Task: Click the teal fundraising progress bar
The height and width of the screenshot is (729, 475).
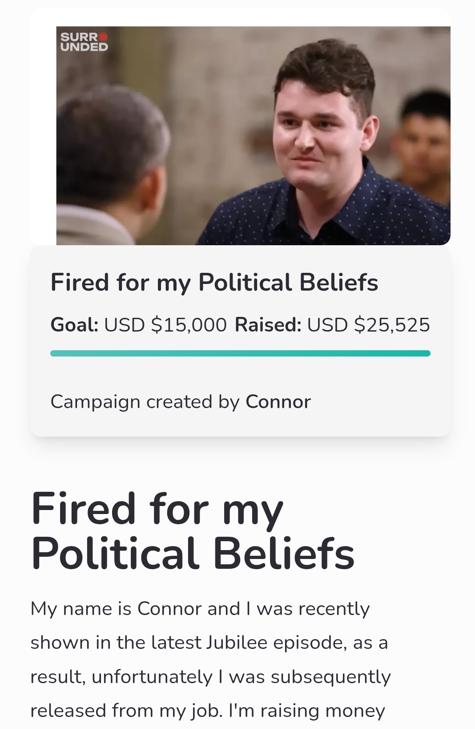Action: (x=240, y=353)
